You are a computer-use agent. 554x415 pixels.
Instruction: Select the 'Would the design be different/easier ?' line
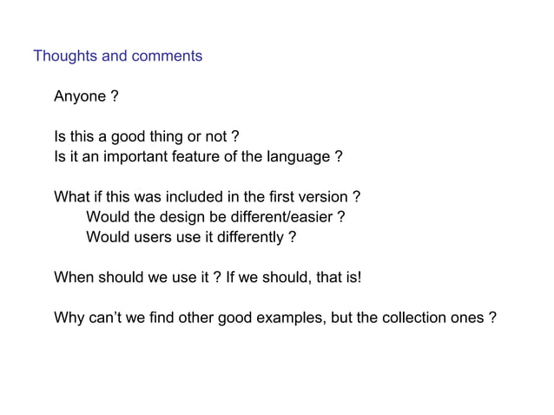215,217
